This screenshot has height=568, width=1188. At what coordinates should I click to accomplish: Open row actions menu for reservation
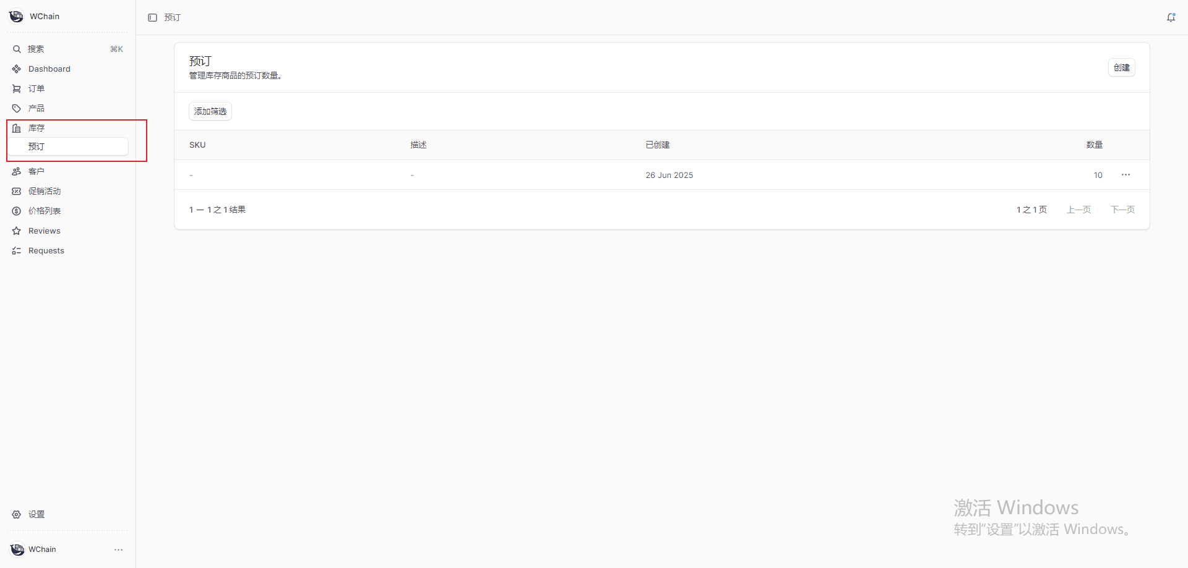(x=1126, y=175)
